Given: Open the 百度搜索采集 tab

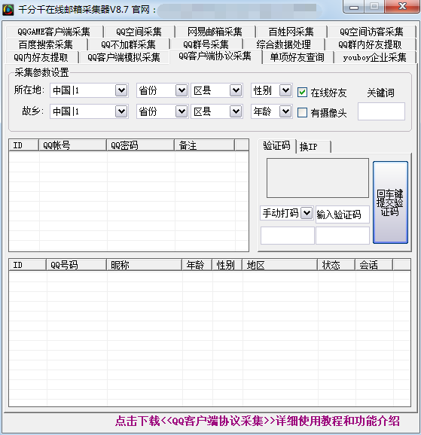Looking at the screenshot, I should [46, 44].
